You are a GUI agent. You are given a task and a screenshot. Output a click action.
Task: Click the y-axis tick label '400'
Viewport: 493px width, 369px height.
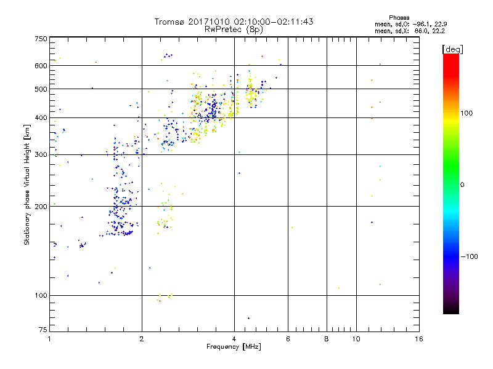(41, 117)
